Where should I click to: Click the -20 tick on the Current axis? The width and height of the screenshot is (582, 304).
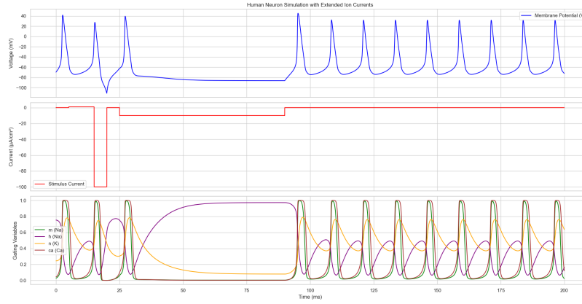pyautogui.click(x=23, y=124)
